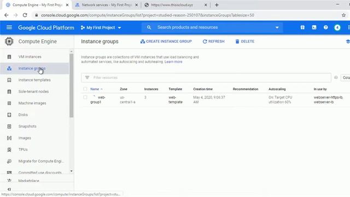
Task: Go back with browser back arrow
Action: click(x=6, y=15)
